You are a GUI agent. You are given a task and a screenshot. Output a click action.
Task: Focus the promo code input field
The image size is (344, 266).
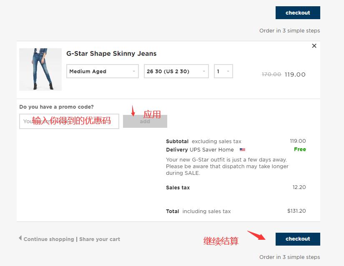[69, 122]
